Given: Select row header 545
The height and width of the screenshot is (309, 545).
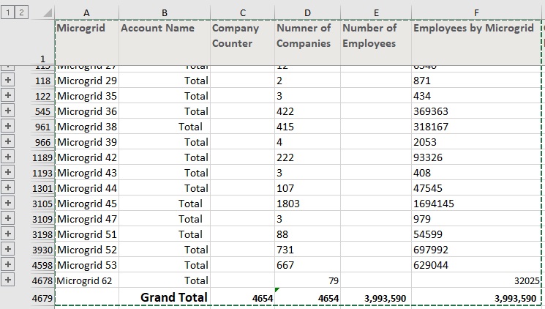Looking at the screenshot, I should (42, 111).
